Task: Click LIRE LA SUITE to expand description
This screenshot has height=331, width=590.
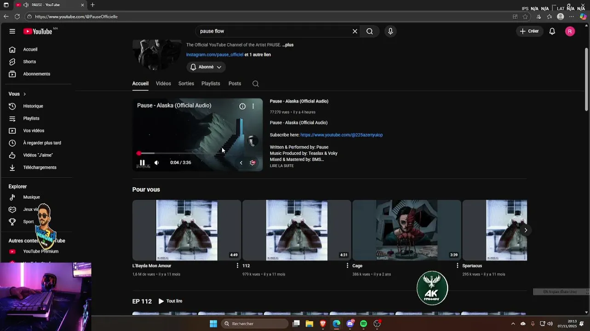Action: [281, 166]
